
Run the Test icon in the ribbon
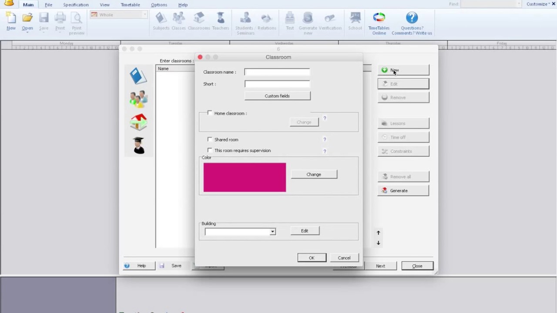(290, 21)
